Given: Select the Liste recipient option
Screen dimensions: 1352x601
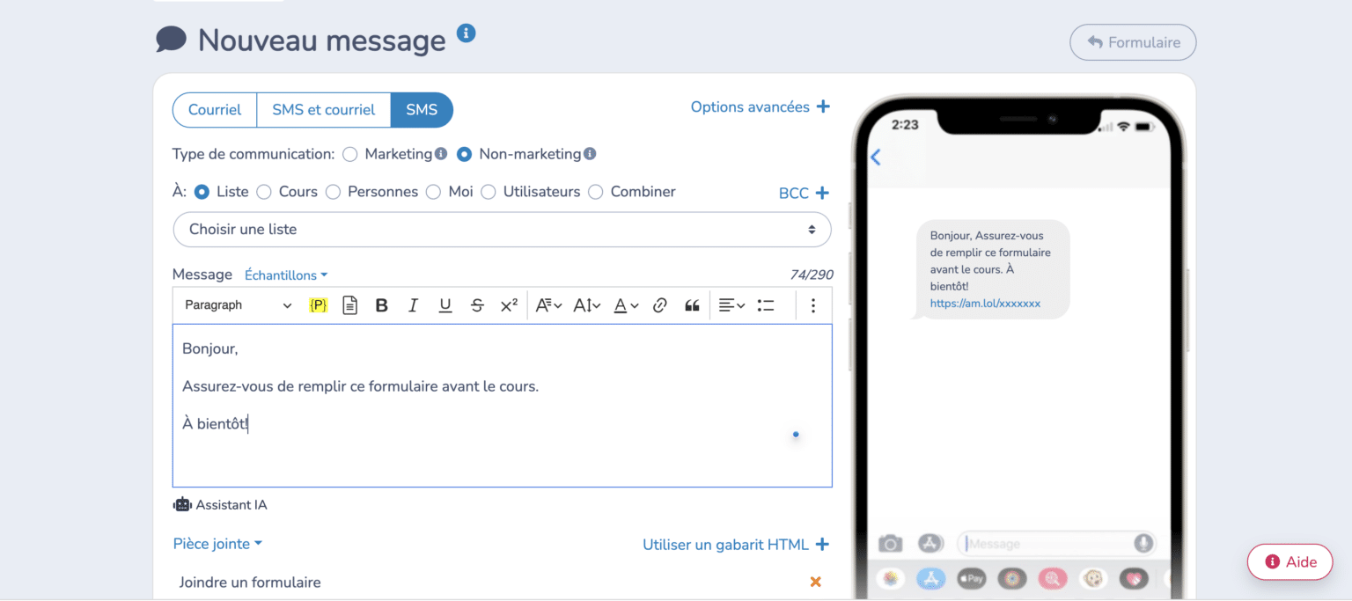Looking at the screenshot, I should [x=202, y=192].
